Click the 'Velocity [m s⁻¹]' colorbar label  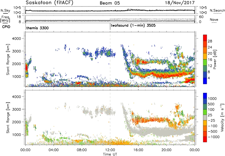coord(222,117)
